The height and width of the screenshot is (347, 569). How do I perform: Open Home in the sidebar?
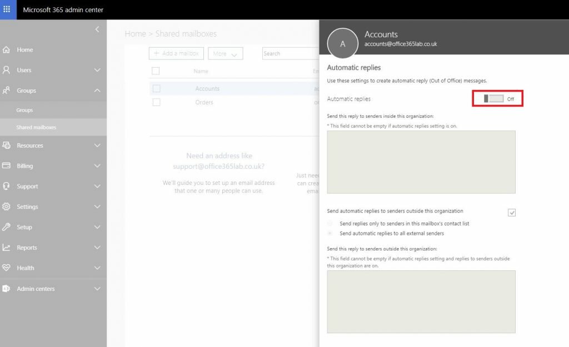(x=24, y=49)
